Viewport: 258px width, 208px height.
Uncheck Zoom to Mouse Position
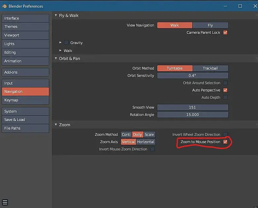(x=225, y=142)
